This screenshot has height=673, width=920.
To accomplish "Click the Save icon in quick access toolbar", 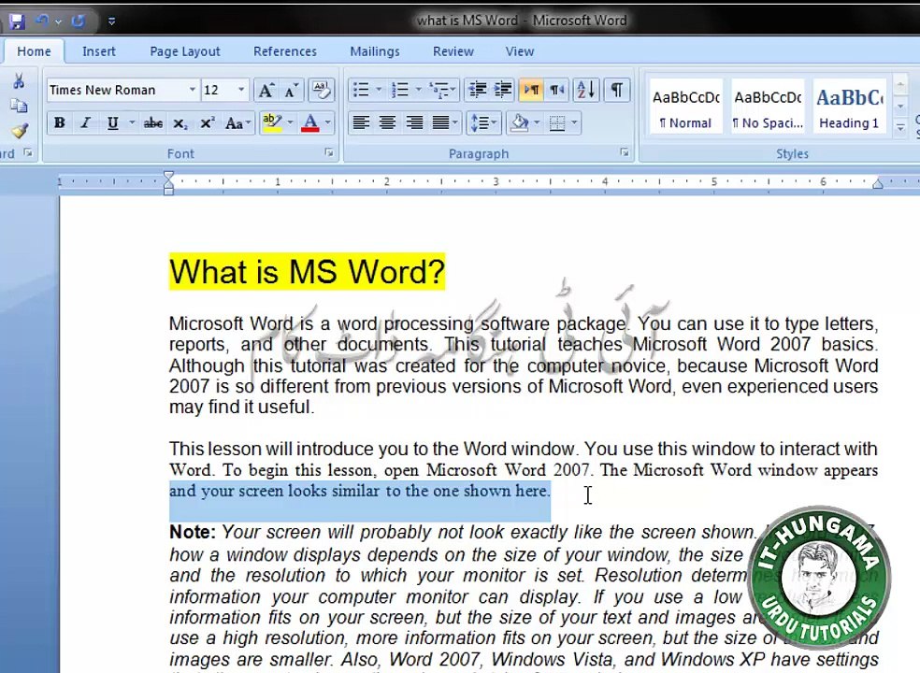I will click(x=17, y=21).
